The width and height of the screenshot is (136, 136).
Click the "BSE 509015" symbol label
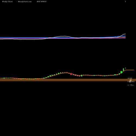click(42, 2)
